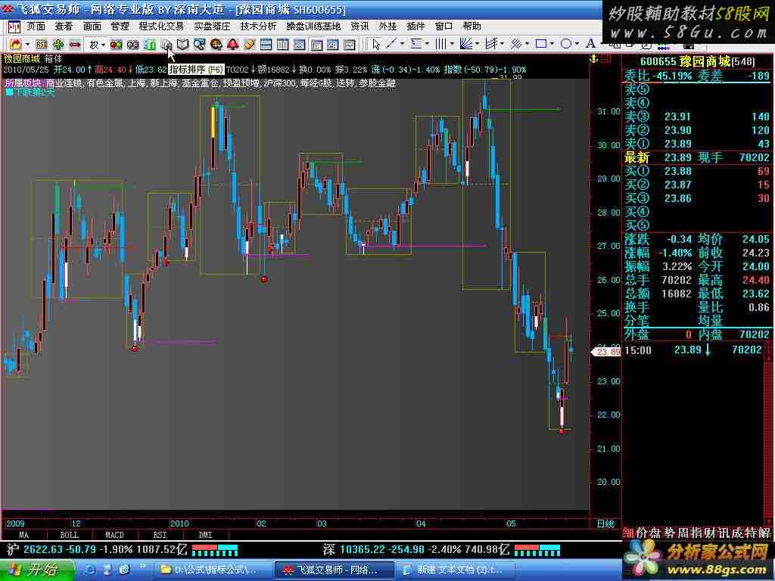Open the 画面 menu
This screenshot has height=581, width=775.
click(92, 26)
